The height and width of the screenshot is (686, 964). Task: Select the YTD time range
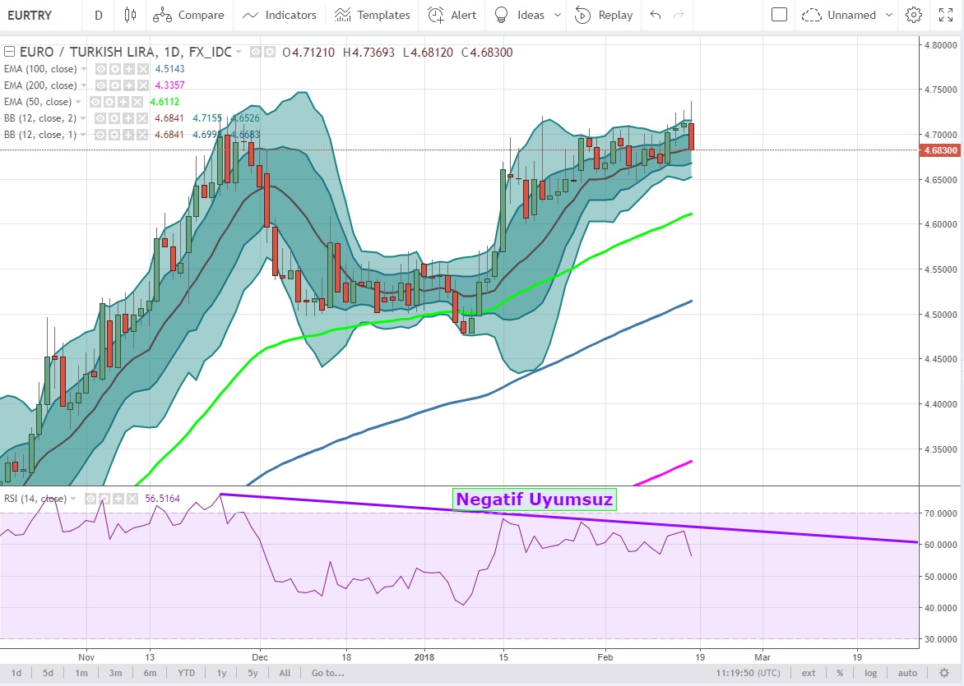pos(186,673)
